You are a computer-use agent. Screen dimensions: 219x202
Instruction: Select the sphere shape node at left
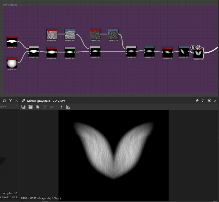coord(12,63)
